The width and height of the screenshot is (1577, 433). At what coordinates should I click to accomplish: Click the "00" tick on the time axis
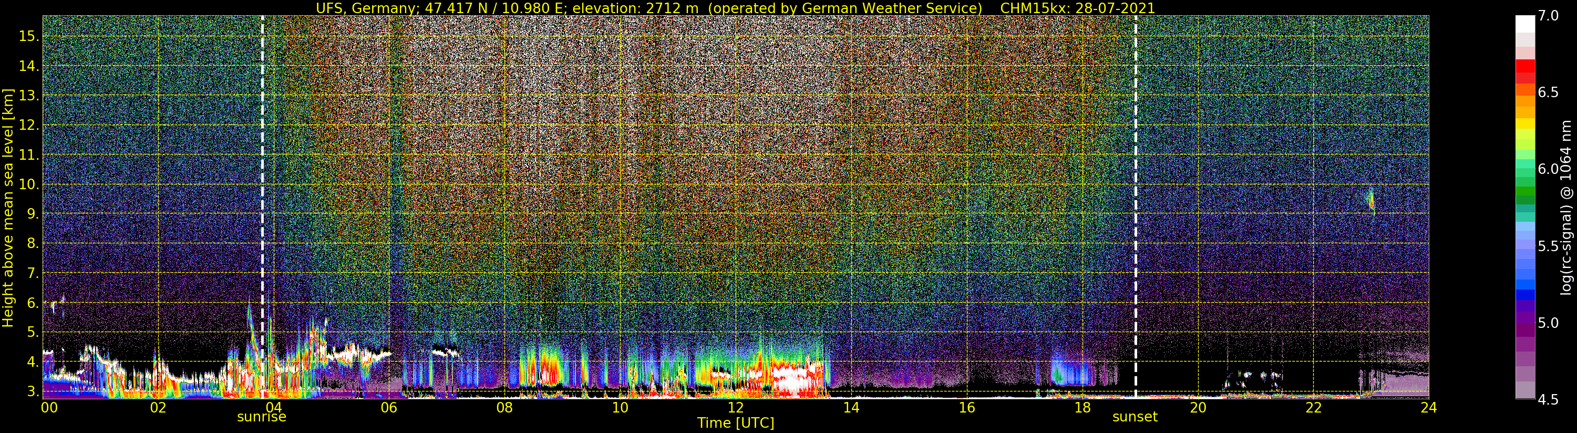coord(48,407)
